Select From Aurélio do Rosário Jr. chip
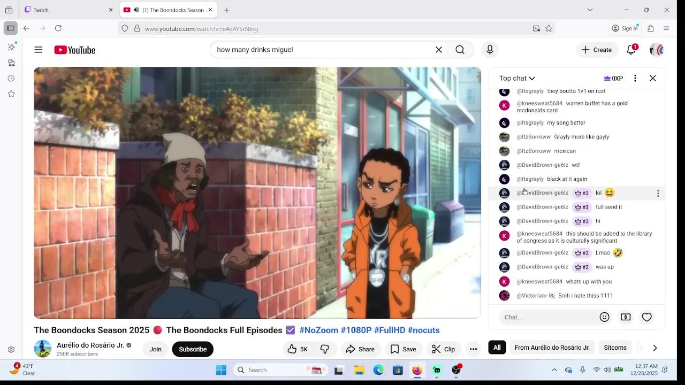The width and height of the screenshot is (685, 385). (x=552, y=348)
